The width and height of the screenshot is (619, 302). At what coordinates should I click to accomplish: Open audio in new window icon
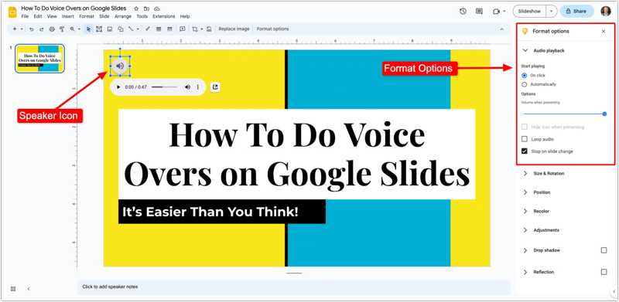[x=215, y=87]
